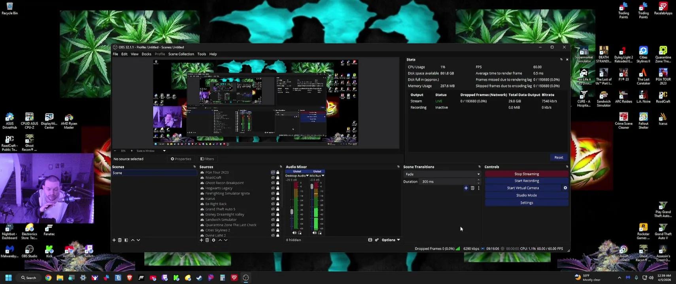
Task: Open the Edit menu
Action: click(124, 54)
